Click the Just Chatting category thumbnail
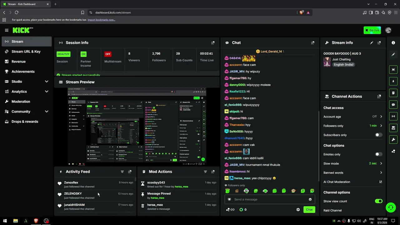400x225 pixels. pos(327,62)
